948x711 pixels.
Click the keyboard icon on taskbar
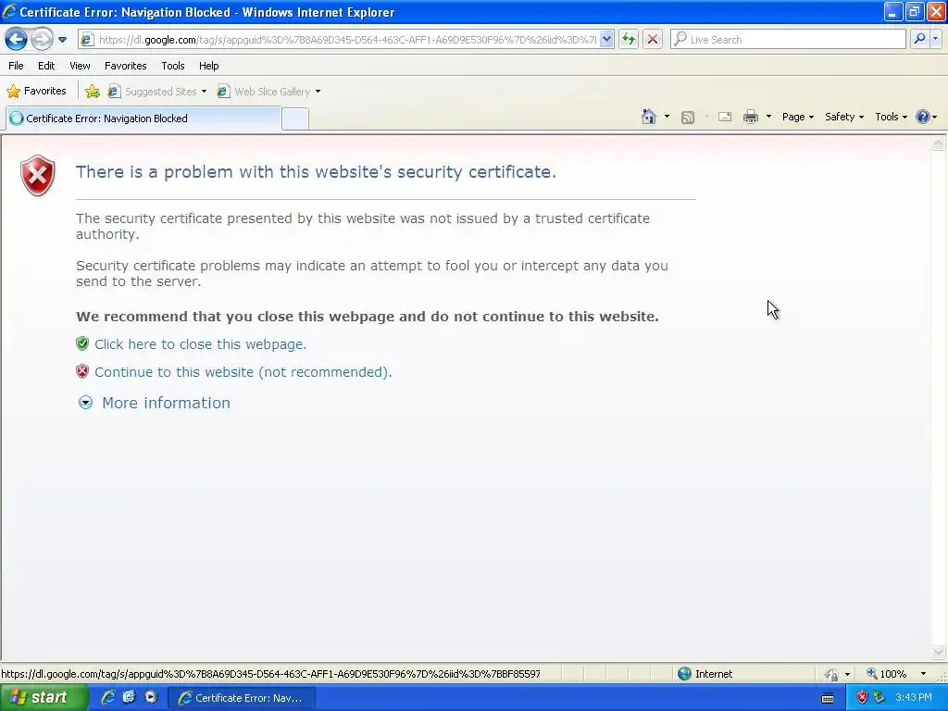(x=828, y=698)
